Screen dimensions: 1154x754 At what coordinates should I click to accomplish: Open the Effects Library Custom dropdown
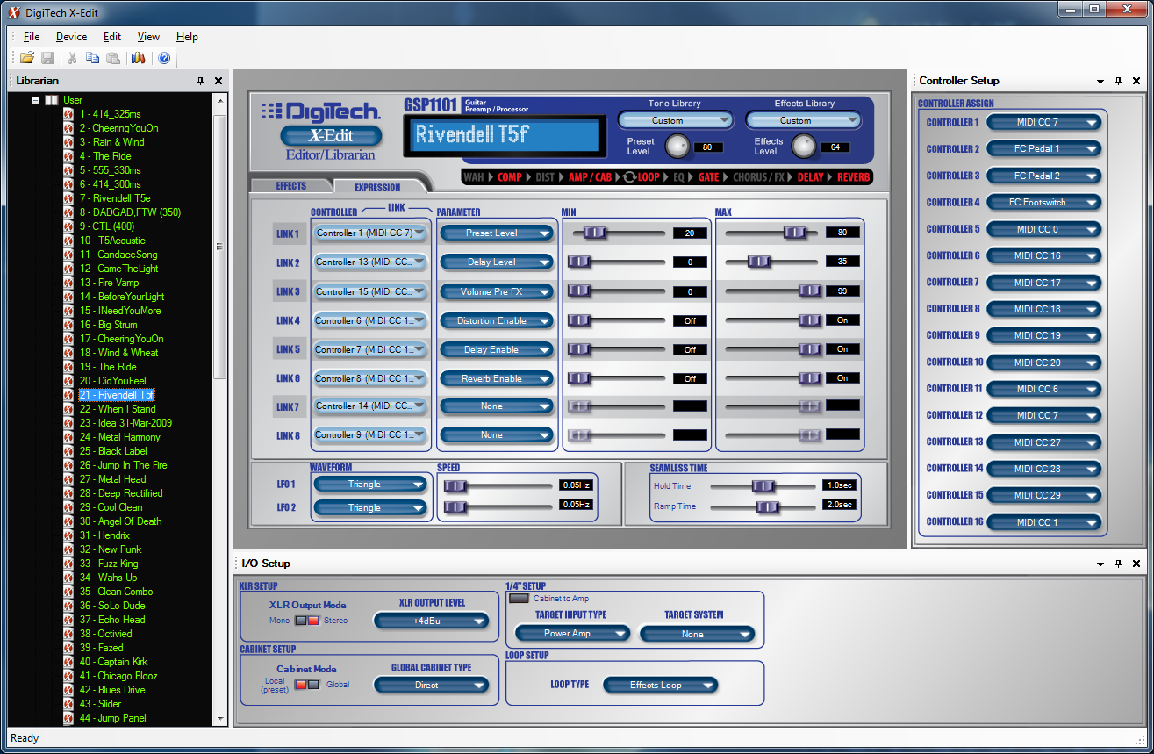(x=803, y=120)
